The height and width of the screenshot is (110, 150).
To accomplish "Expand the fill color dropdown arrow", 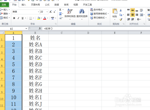I will [41, 18].
